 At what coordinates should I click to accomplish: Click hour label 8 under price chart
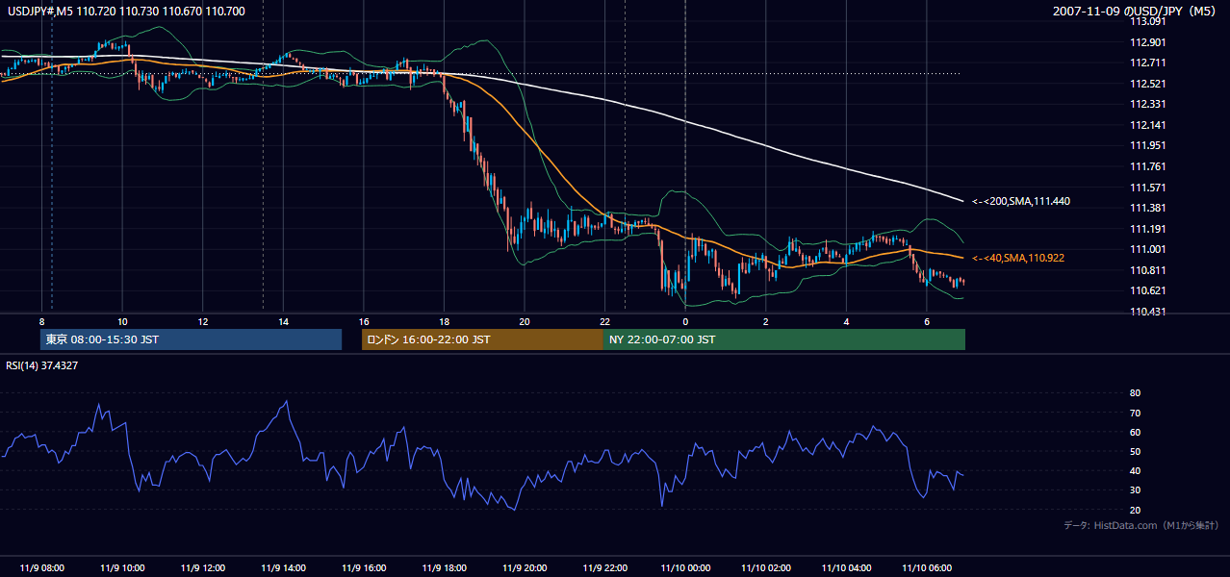tap(42, 321)
